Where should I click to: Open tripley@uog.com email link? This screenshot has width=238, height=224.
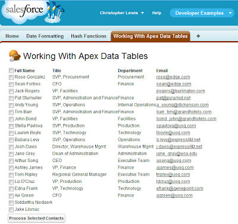pyautogui.click(x=173, y=175)
